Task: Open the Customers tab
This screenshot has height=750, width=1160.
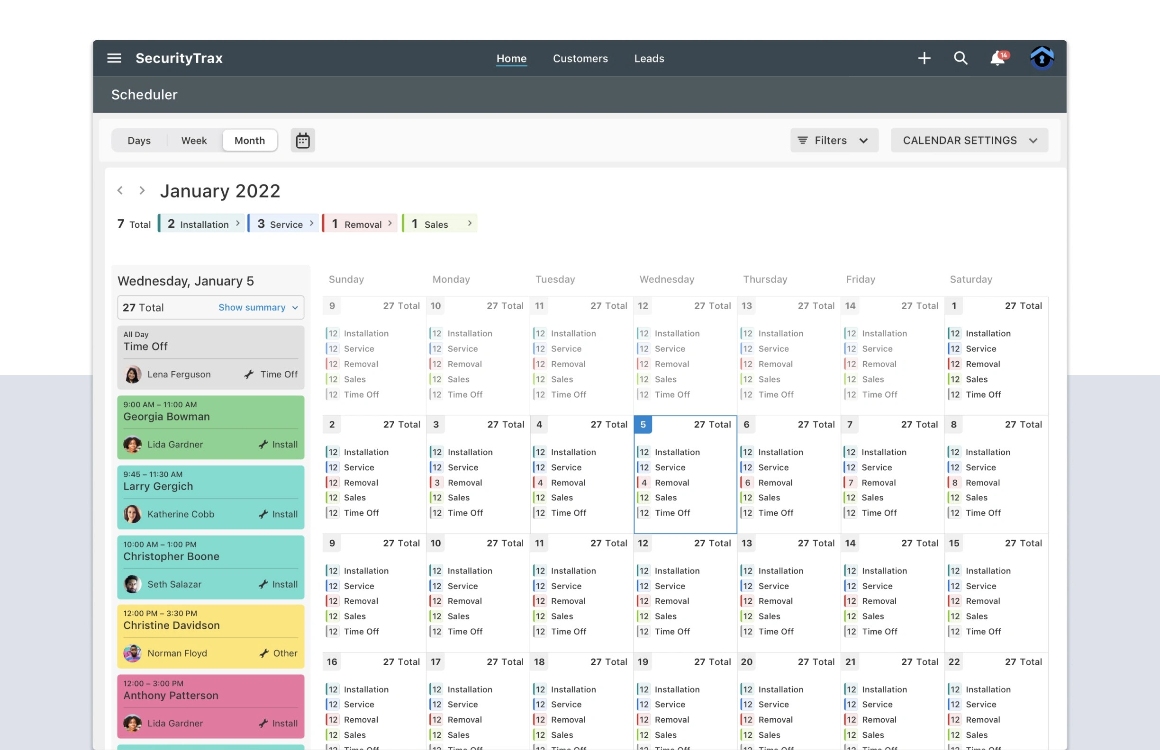Action: tap(580, 58)
